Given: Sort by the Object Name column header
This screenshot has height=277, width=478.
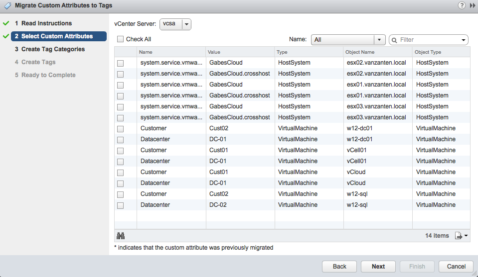Looking at the screenshot, I should (377, 52).
